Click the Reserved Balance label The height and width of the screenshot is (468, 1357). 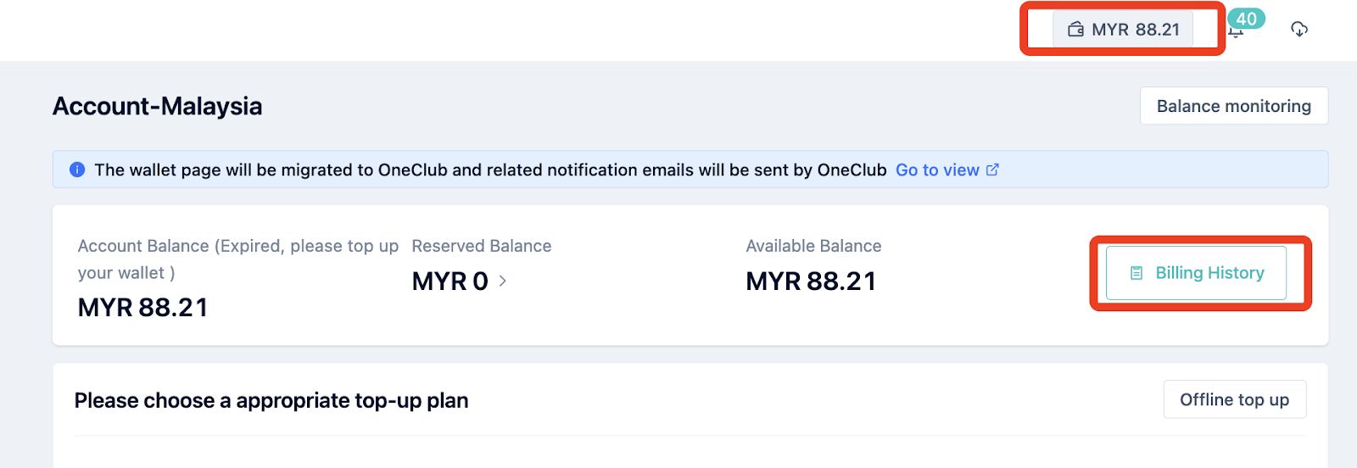point(482,246)
